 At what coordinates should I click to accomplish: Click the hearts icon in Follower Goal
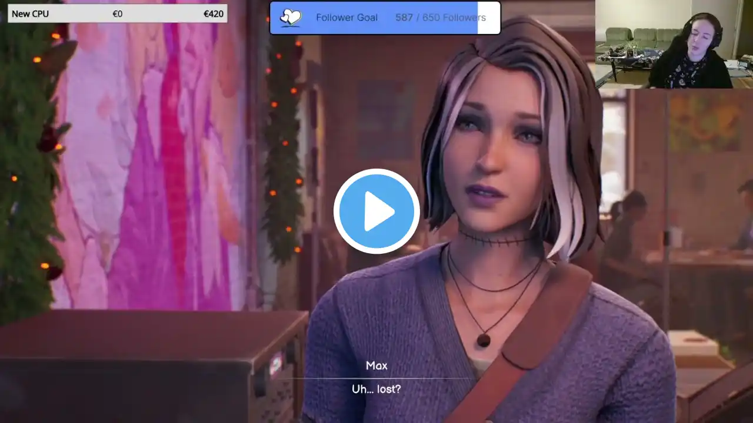click(x=291, y=18)
